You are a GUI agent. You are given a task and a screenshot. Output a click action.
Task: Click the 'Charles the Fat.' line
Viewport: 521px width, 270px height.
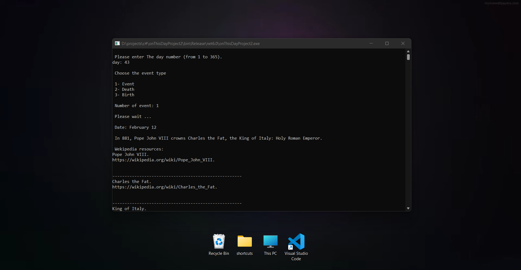[x=132, y=182]
